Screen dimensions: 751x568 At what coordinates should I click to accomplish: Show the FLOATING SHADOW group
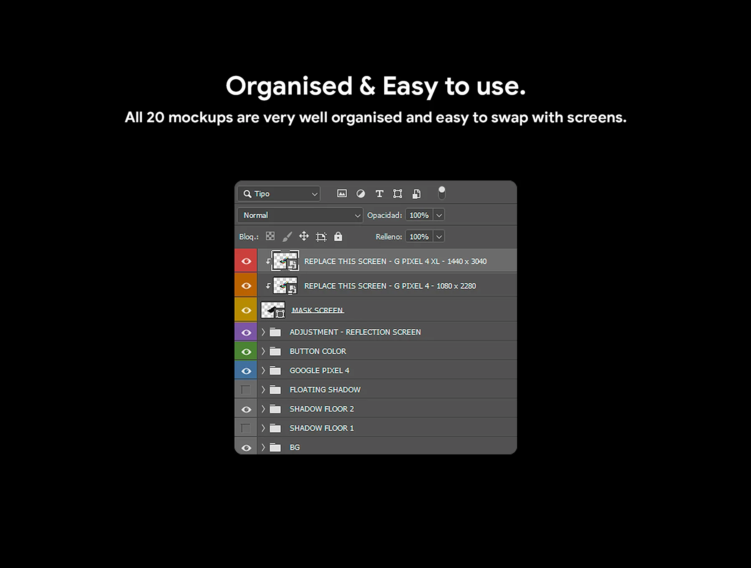pyautogui.click(x=246, y=390)
